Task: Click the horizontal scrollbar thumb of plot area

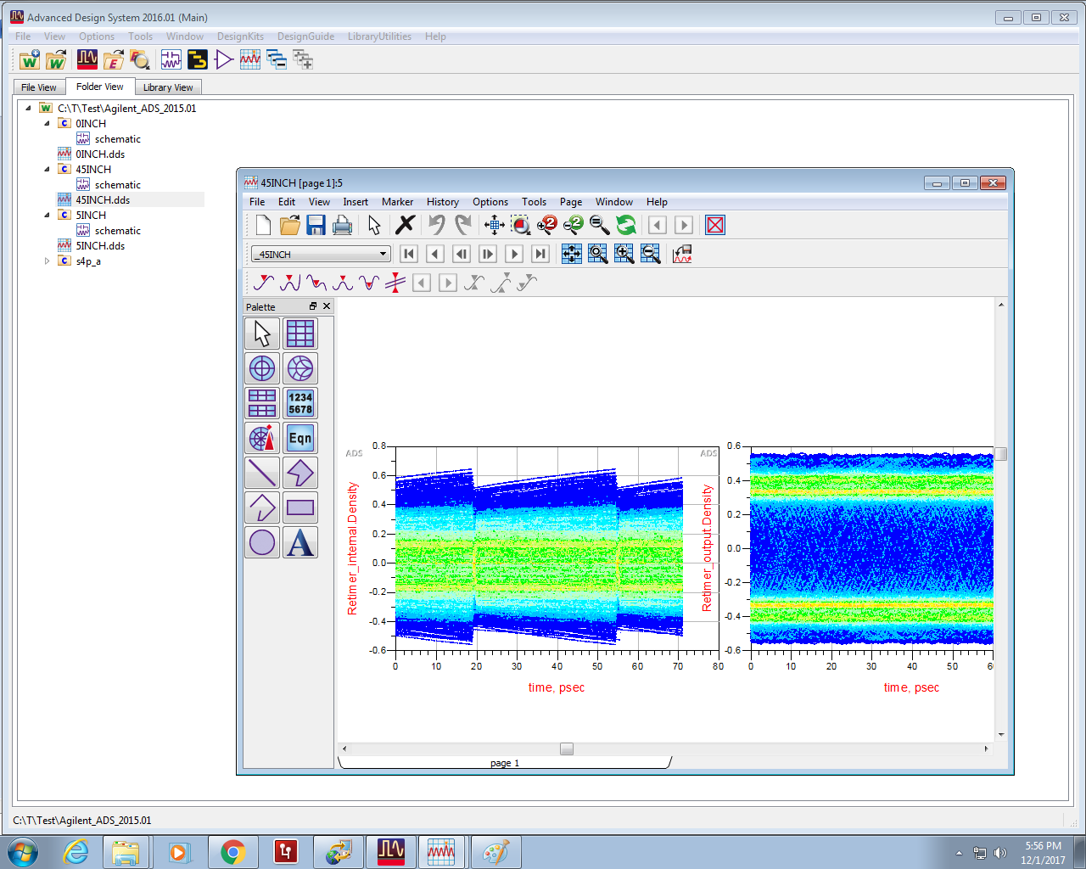Action: (x=567, y=748)
